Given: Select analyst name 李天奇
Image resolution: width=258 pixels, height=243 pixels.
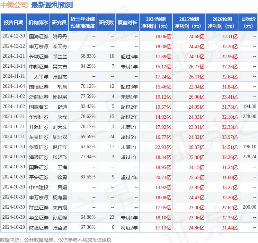Looking at the screenshot, I should coord(60,47).
